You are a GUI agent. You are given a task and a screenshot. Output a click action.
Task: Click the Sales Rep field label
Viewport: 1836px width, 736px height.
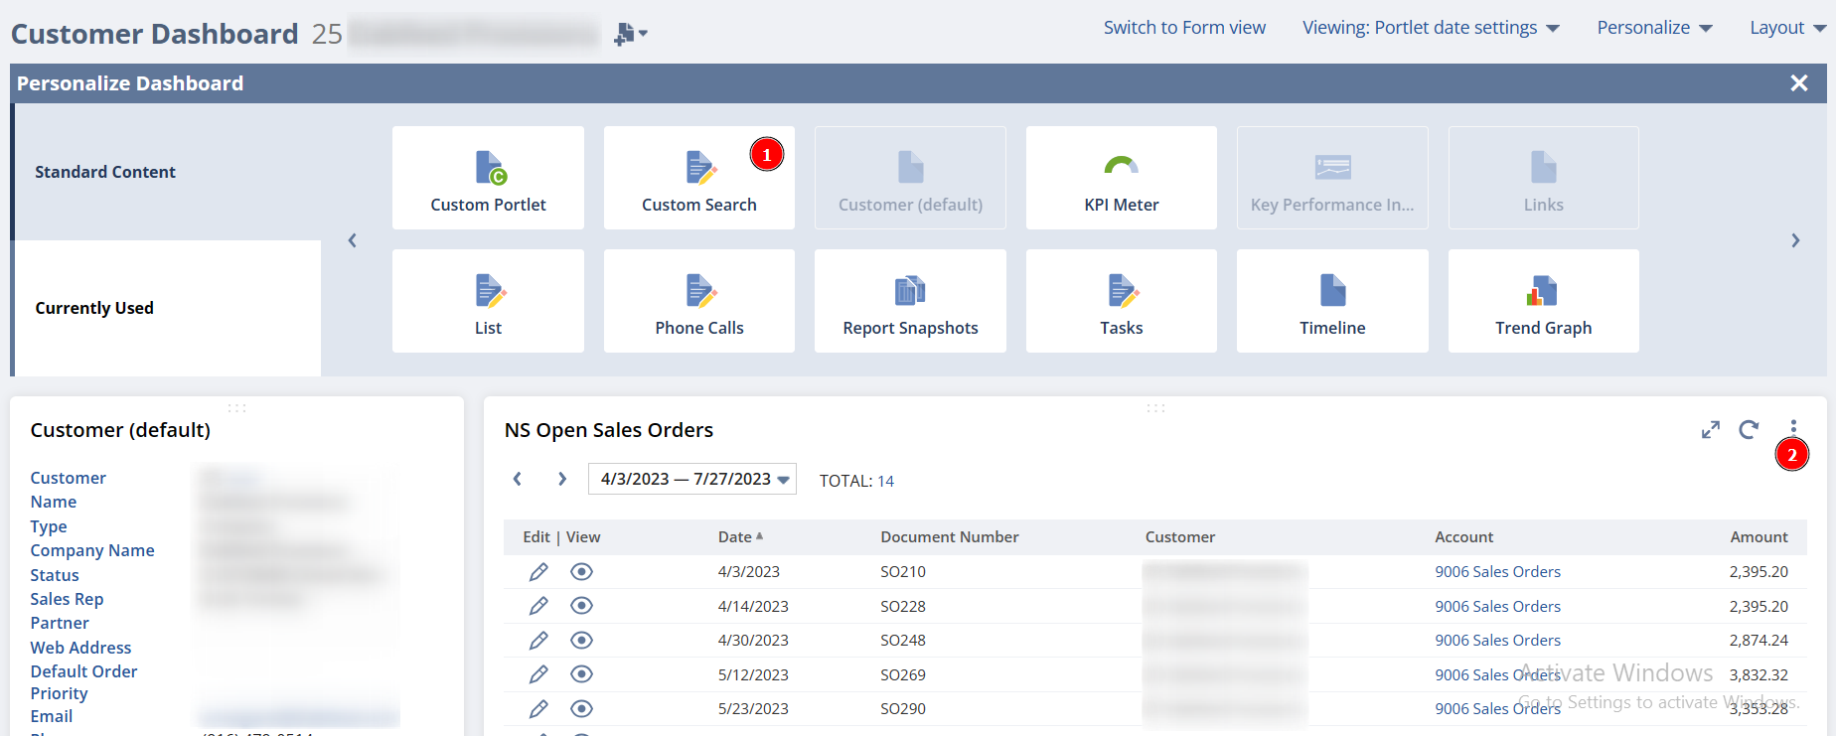click(x=67, y=599)
